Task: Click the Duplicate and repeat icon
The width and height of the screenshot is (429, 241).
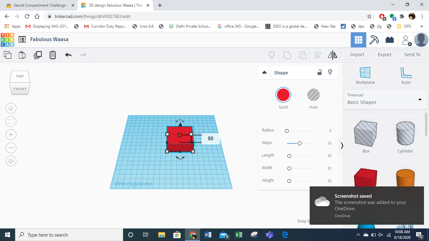Action: [x=38, y=55]
